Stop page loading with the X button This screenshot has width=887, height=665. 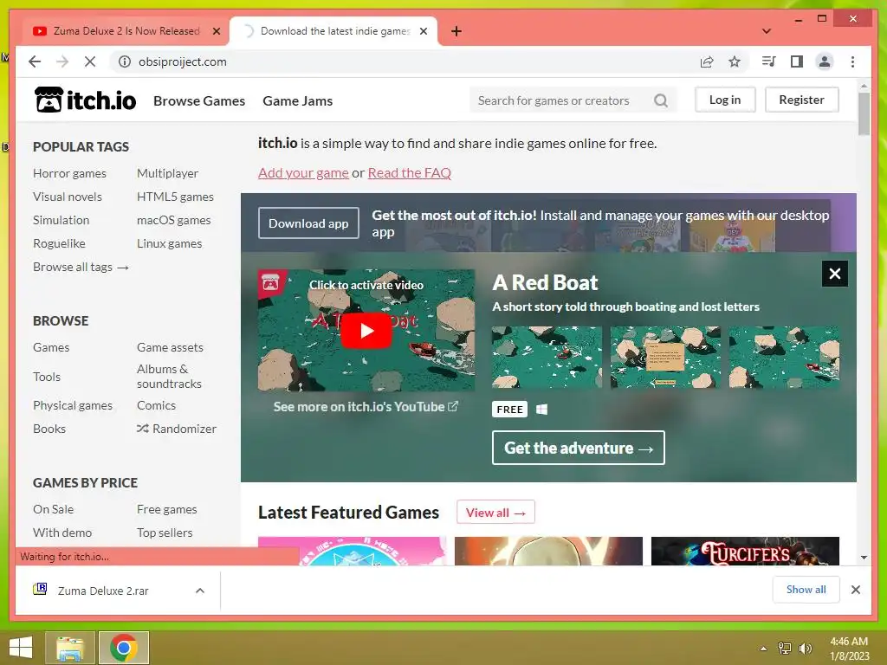pyautogui.click(x=90, y=61)
